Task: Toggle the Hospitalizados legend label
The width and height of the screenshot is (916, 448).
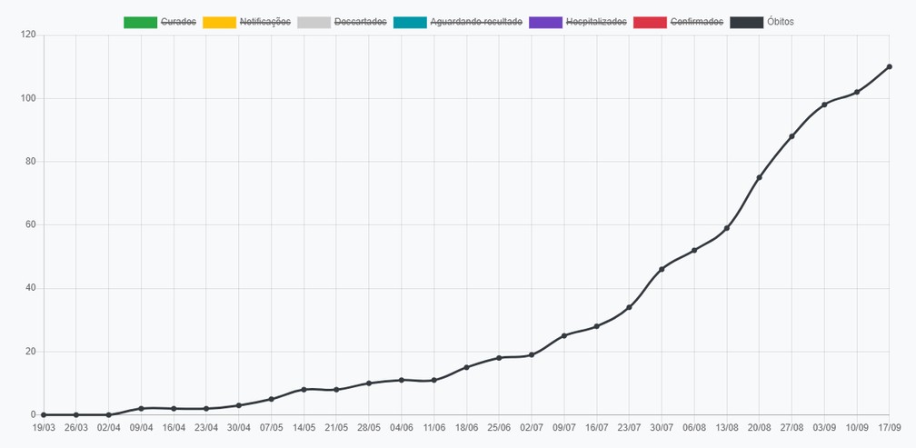Action: click(x=596, y=22)
